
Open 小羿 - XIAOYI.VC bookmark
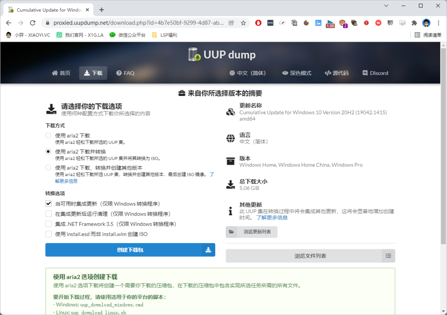(x=28, y=35)
